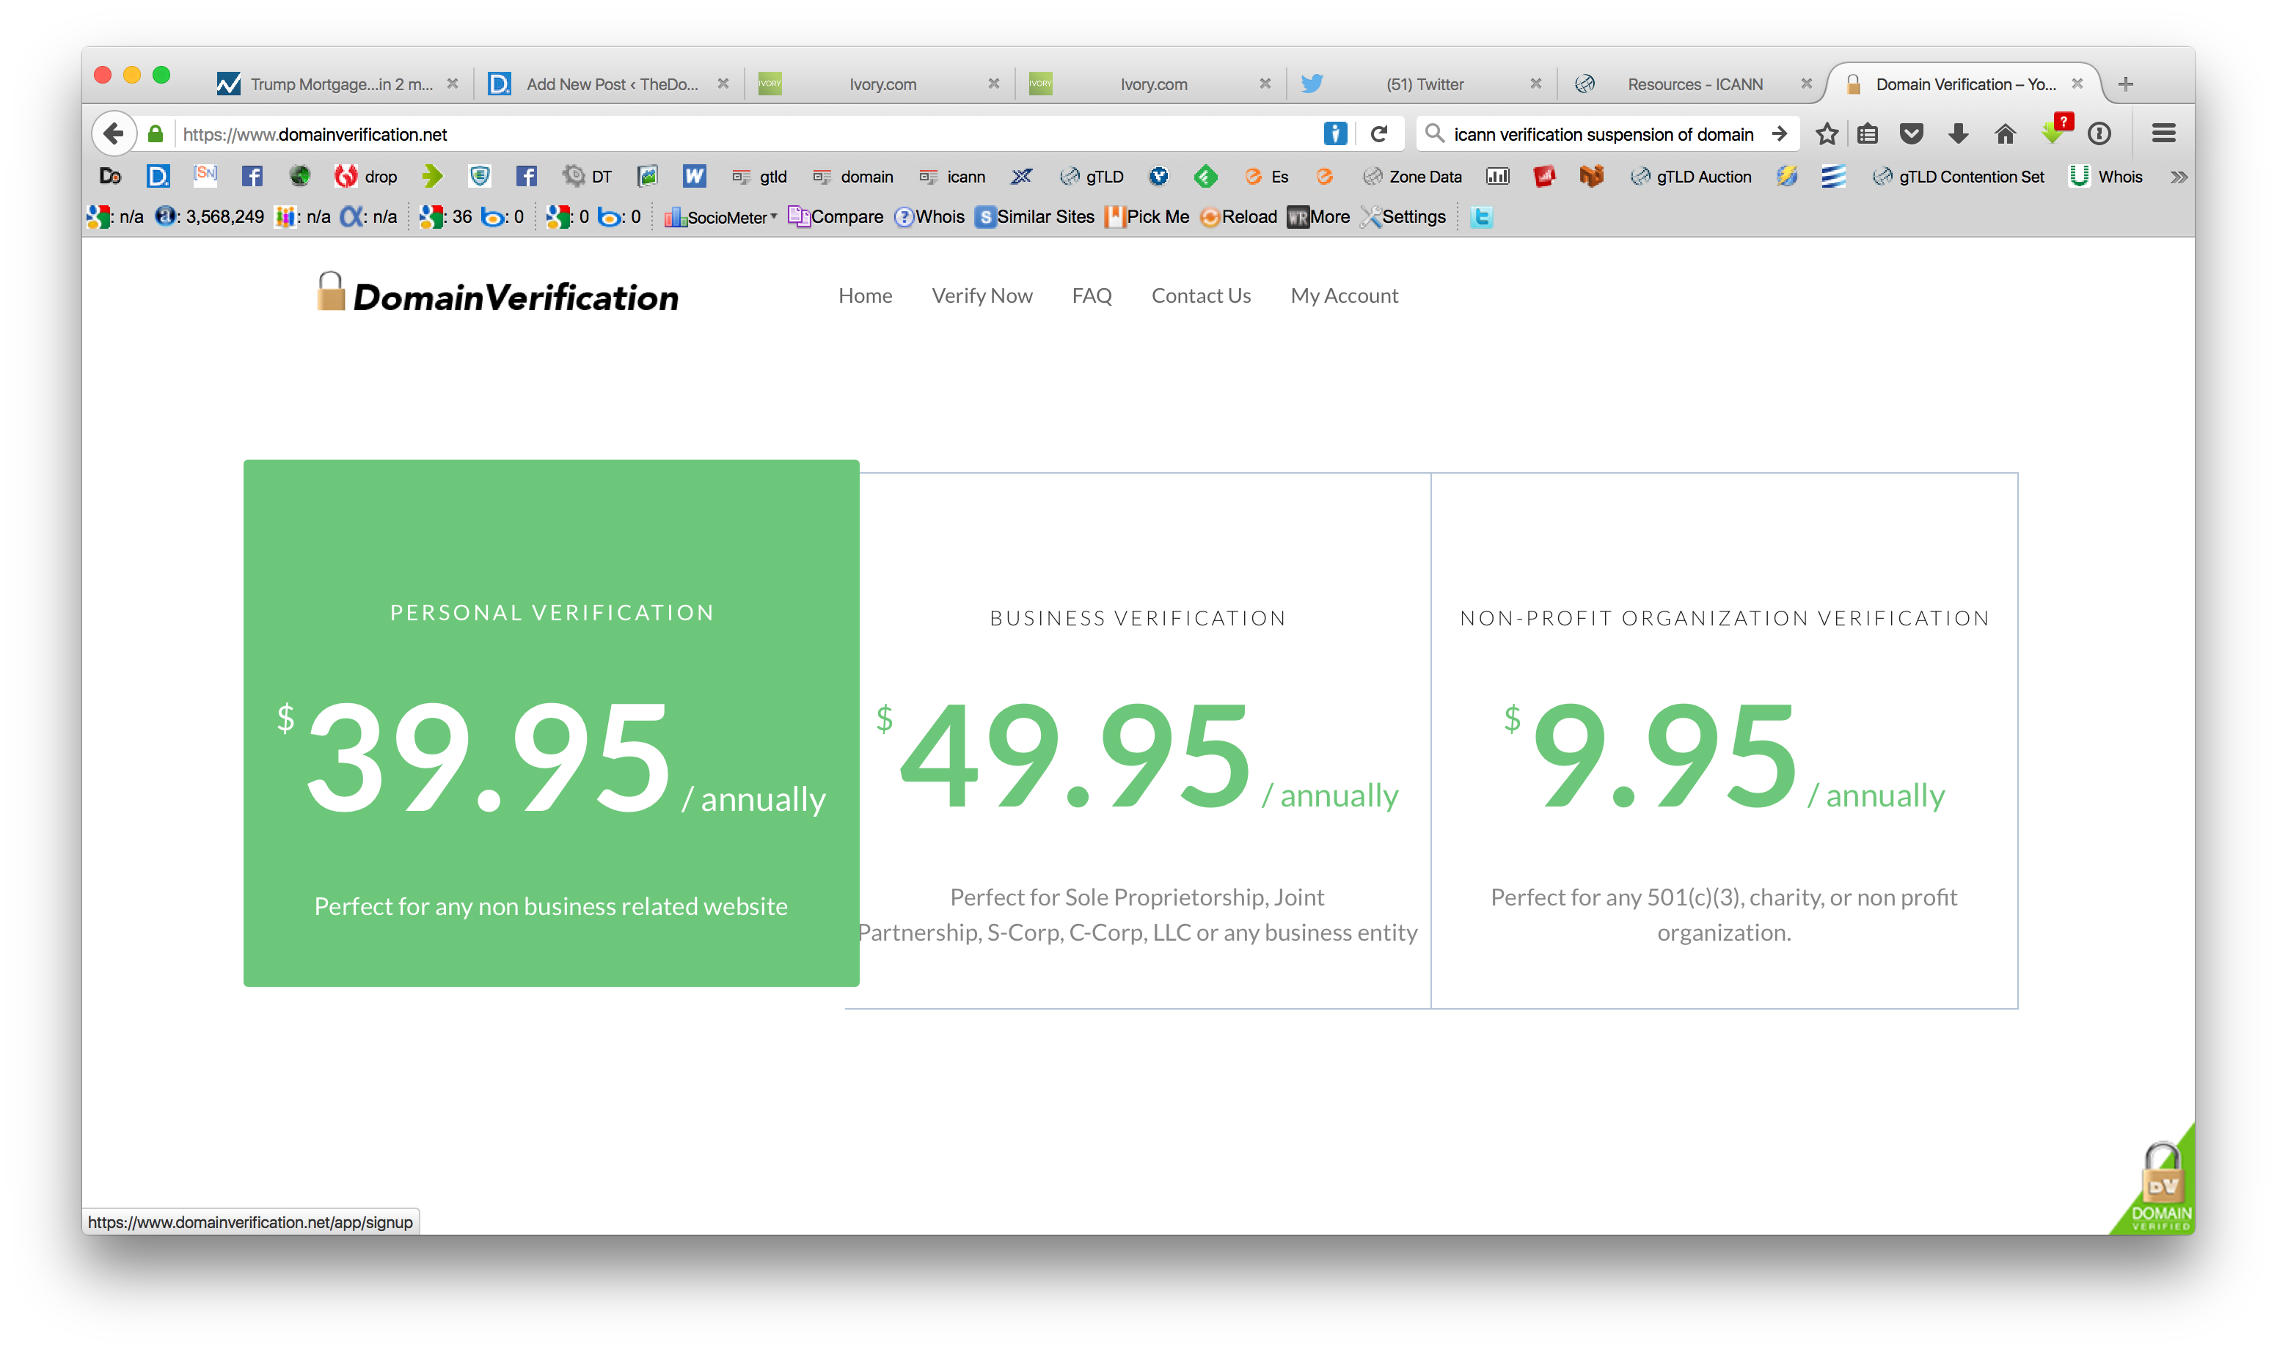
Task: Expand the bookmarks overflow chevron
Action: [x=2178, y=177]
